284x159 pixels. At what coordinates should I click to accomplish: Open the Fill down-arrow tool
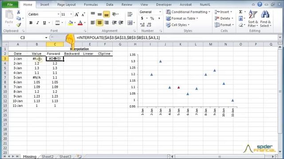click(241, 18)
